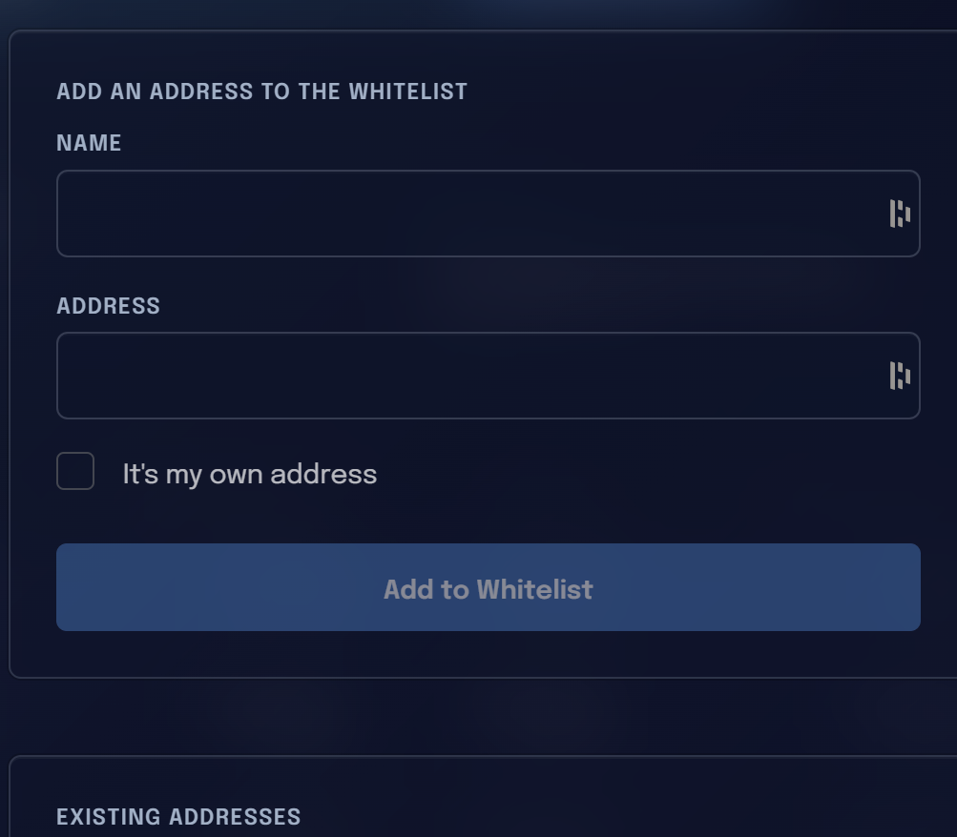This screenshot has width=957, height=837.
Task: Open password manager suggestions for the Name input
Action: coord(900,214)
